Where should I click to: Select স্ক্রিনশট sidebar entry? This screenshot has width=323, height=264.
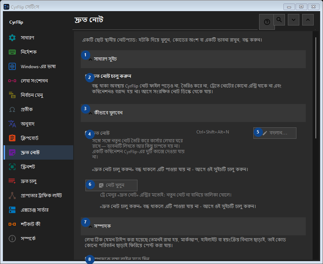pos(38,167)
